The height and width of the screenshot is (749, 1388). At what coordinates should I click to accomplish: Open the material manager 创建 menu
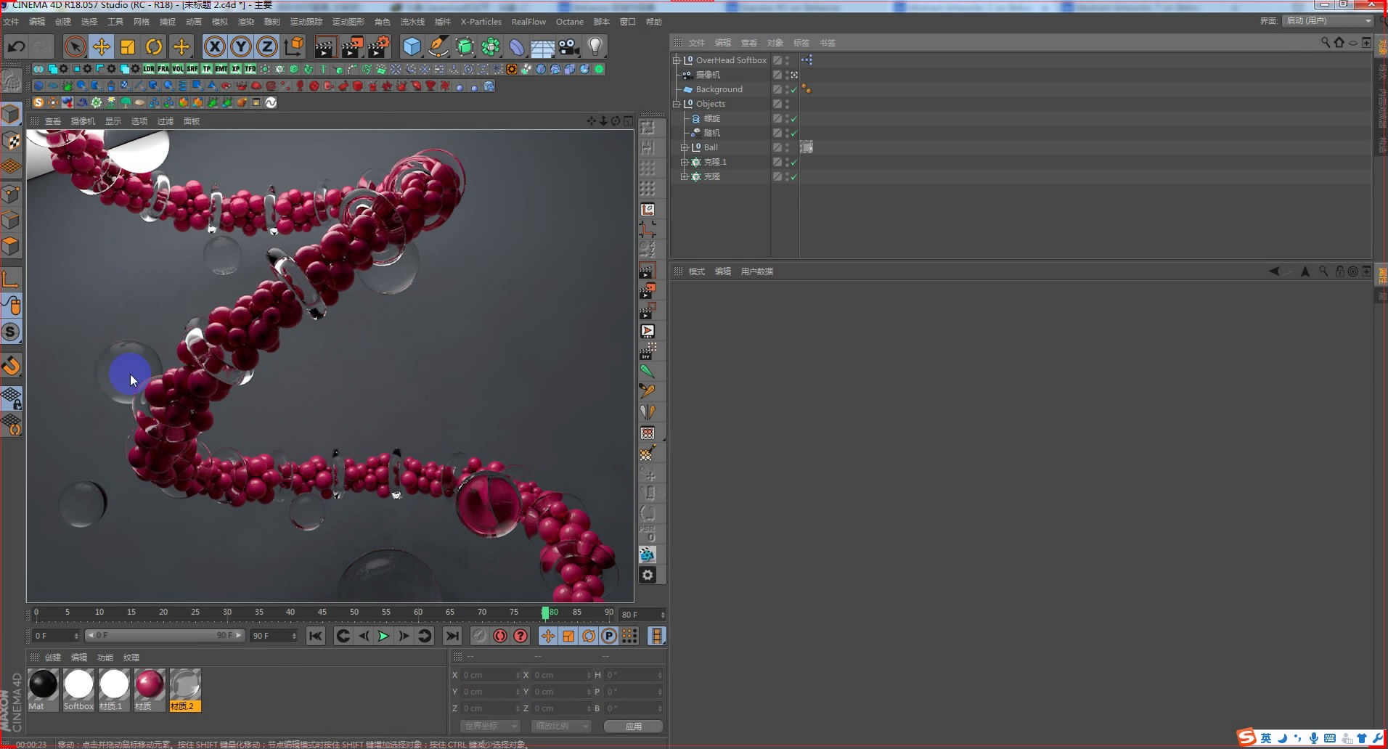tap(53, 658)
